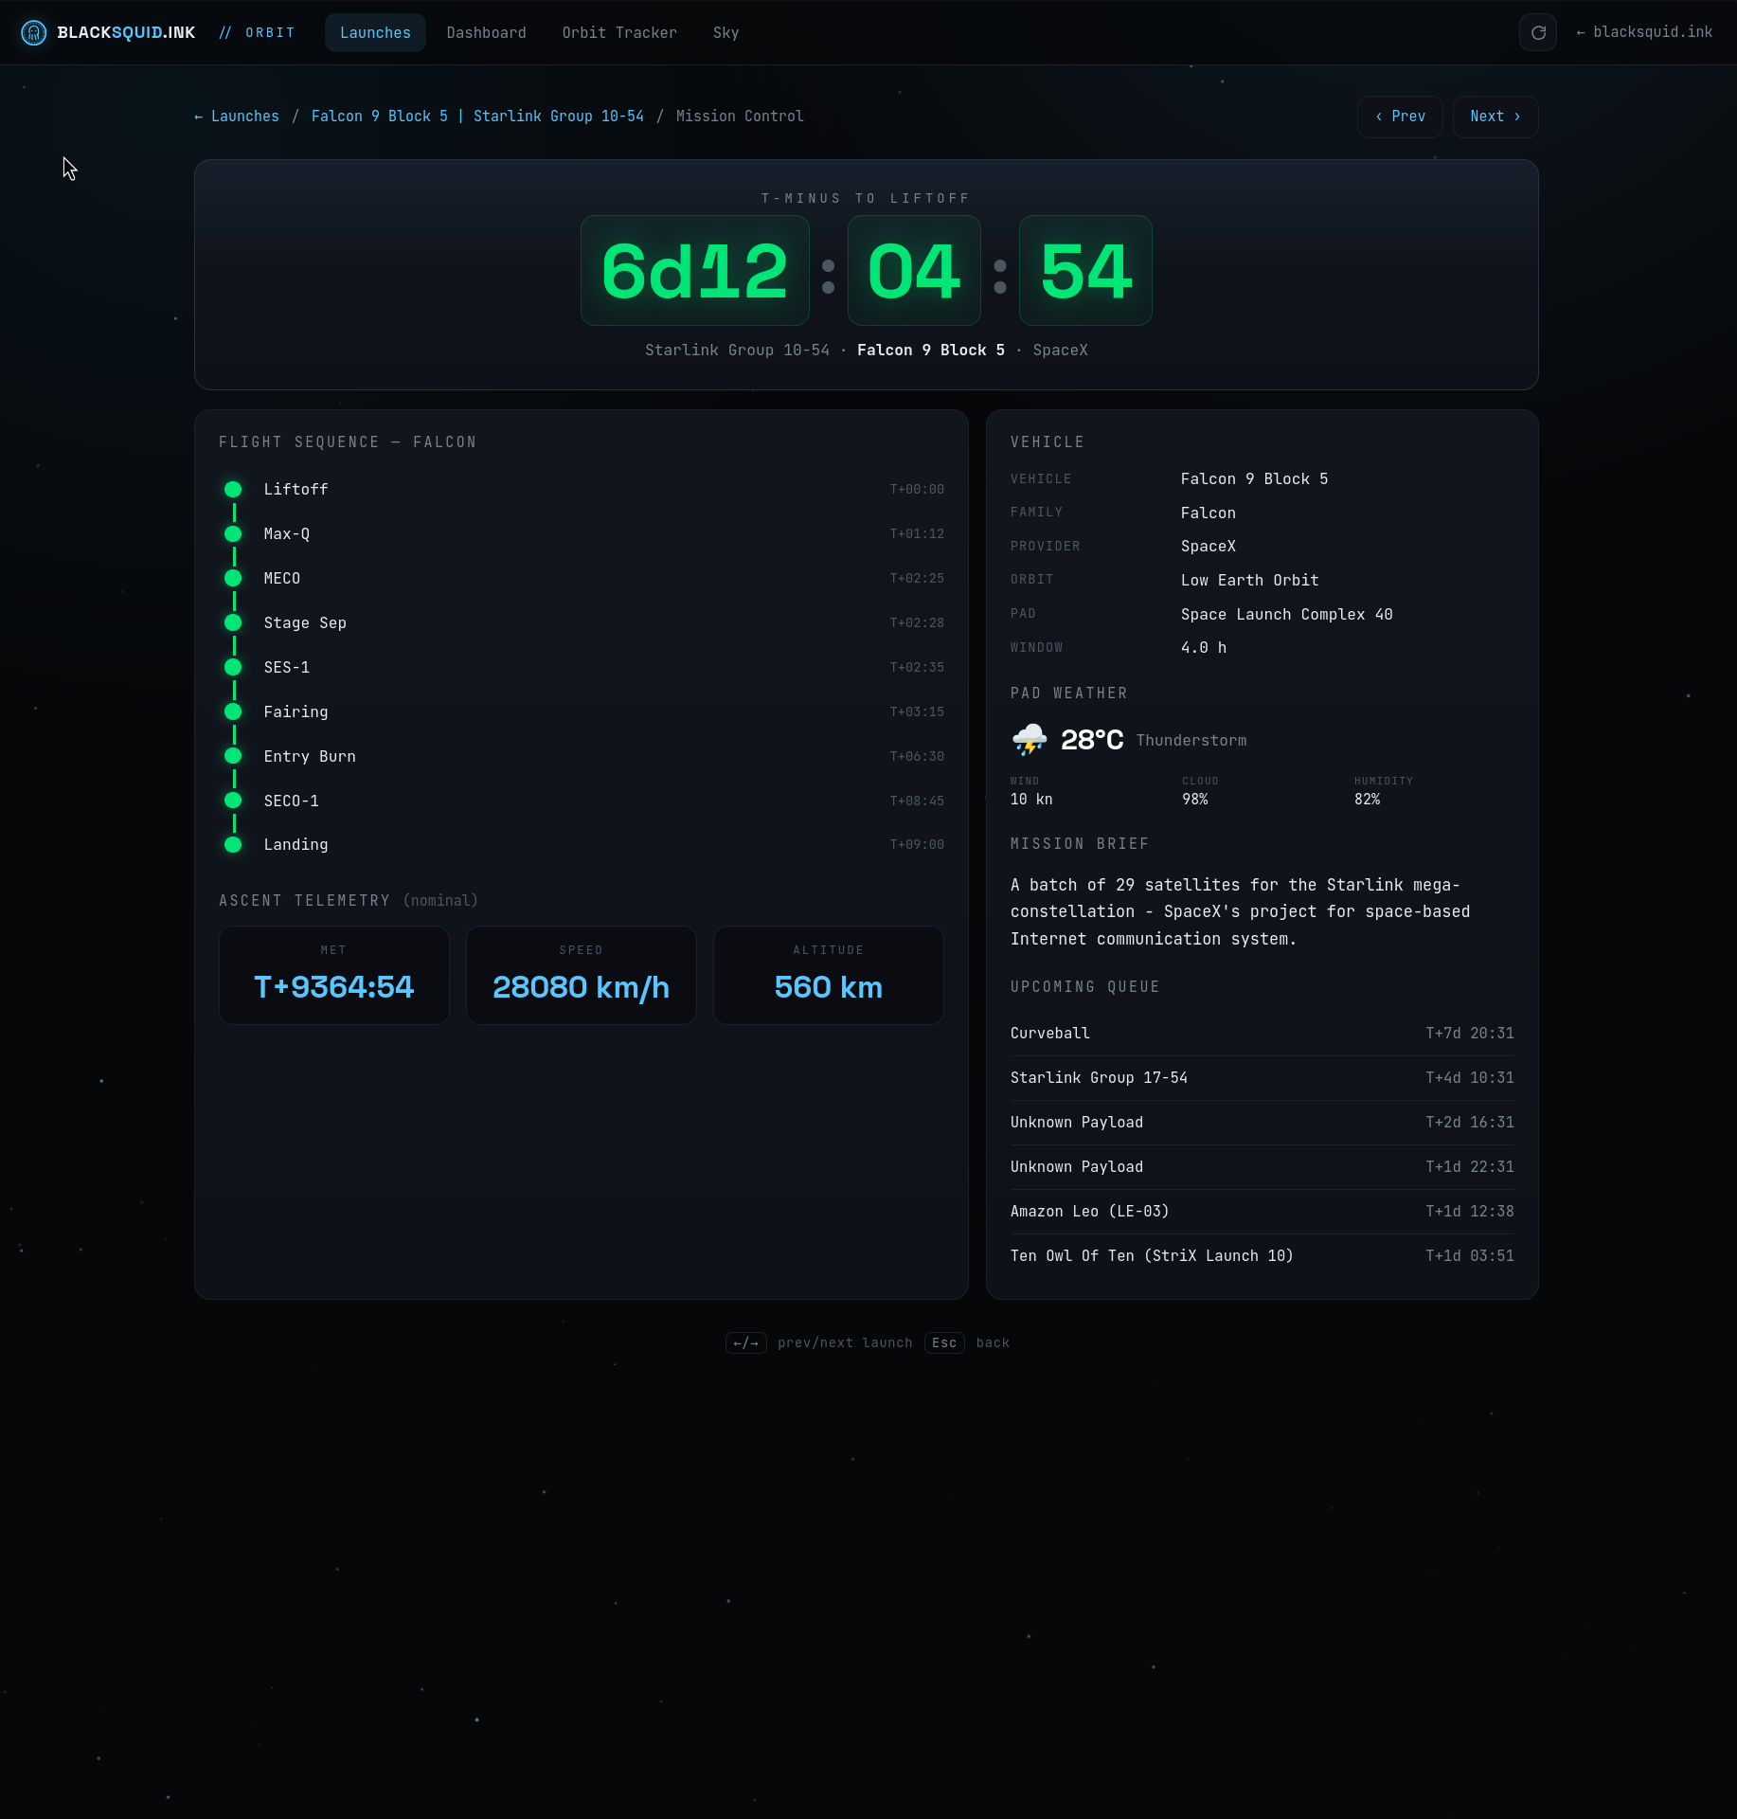The image size is (1737, 1819).
Task: Open the Sky tab
Action: coord(726,33)
